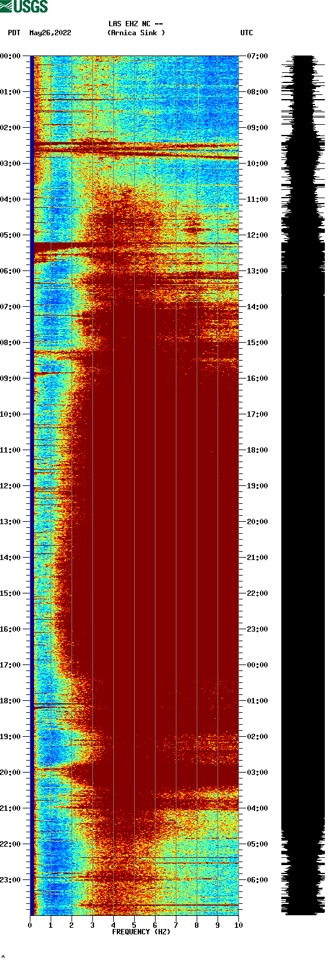This screenshot has height=963, width=329.
Task: Click PDT axis label '18:00'
Action: pyautogui.click(x=10, y=701)
